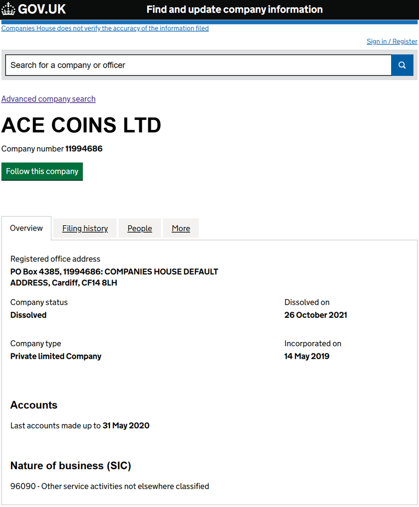
Task: Open Advanced company search link
Action: point(49,99)
